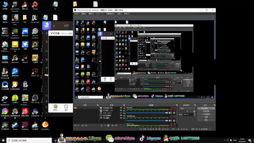
Task: Open settings gear for second audio mixer channel
Action: click(x=174, y=120)
